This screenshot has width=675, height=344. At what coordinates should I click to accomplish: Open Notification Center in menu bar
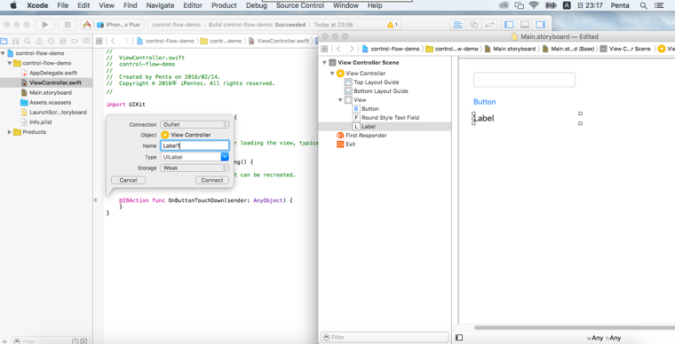point(659,5)
